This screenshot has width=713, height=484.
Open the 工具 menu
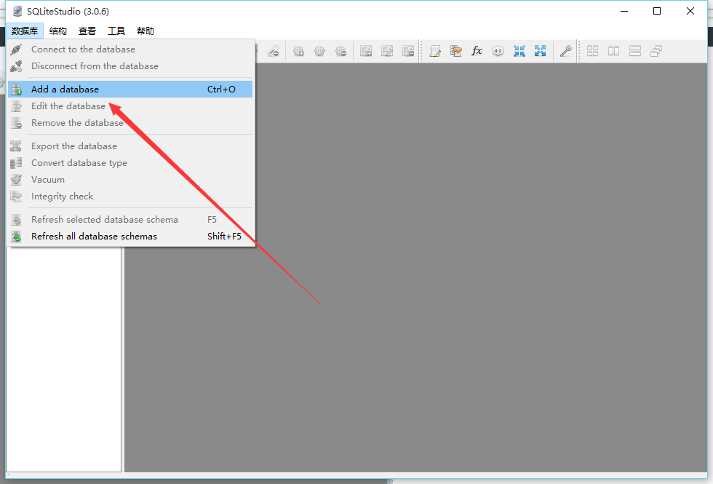116,31
